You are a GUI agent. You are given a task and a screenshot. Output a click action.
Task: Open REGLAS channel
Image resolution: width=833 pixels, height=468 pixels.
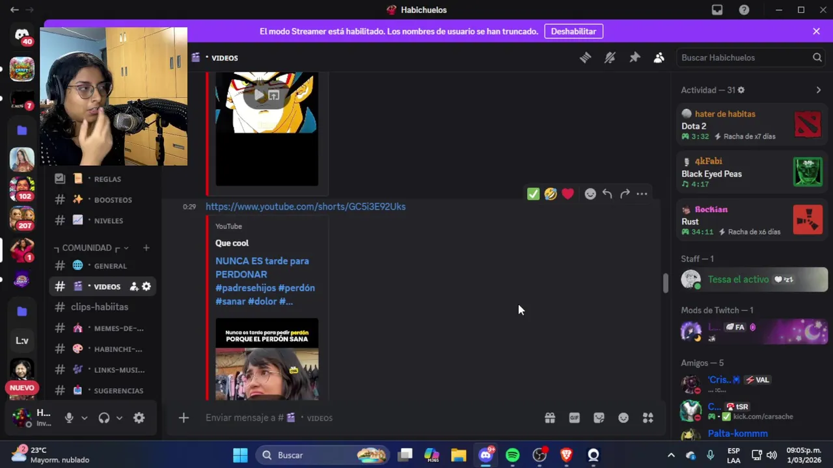click(x=103, y=179)
